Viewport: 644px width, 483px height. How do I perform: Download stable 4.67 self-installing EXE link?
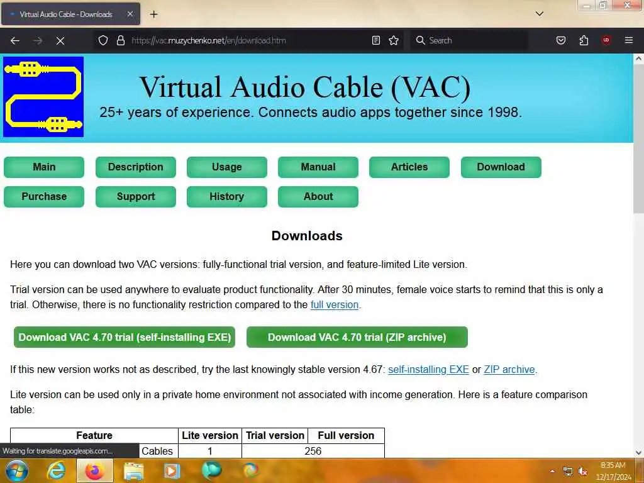pos(428,369)
